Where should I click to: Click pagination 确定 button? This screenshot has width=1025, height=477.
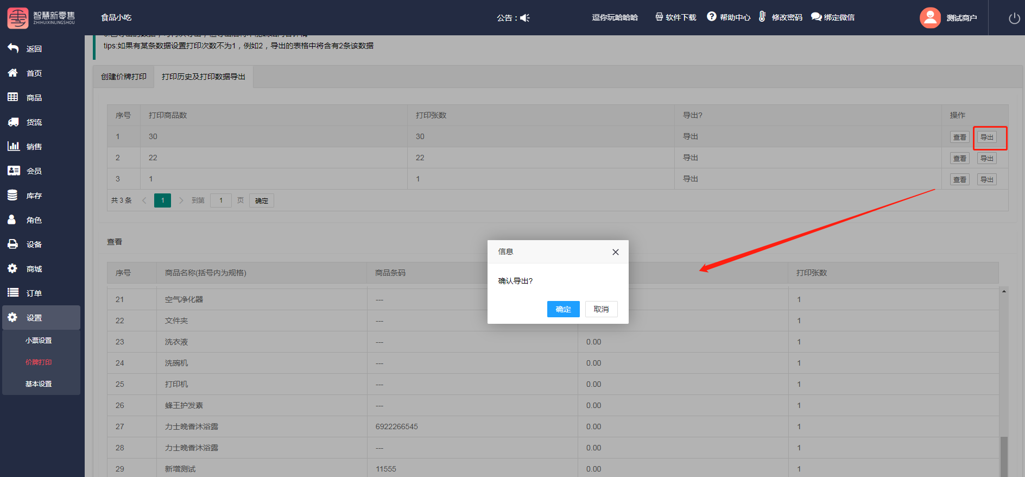pos(262,200)
